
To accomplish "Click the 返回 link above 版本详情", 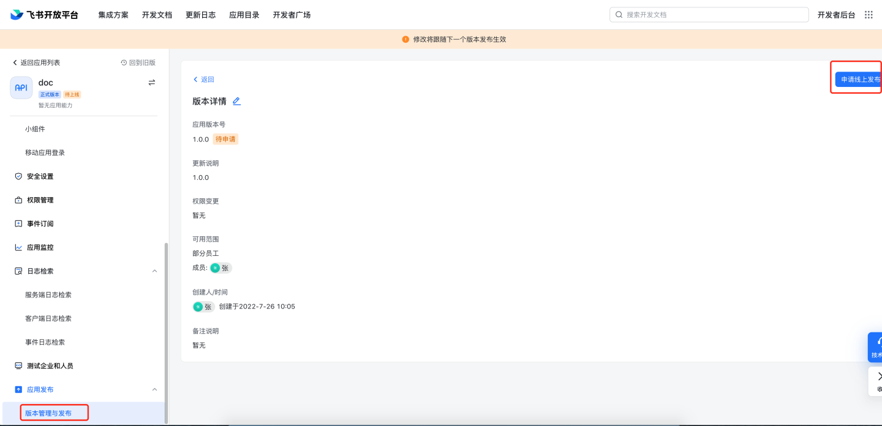I will (204, 80).
